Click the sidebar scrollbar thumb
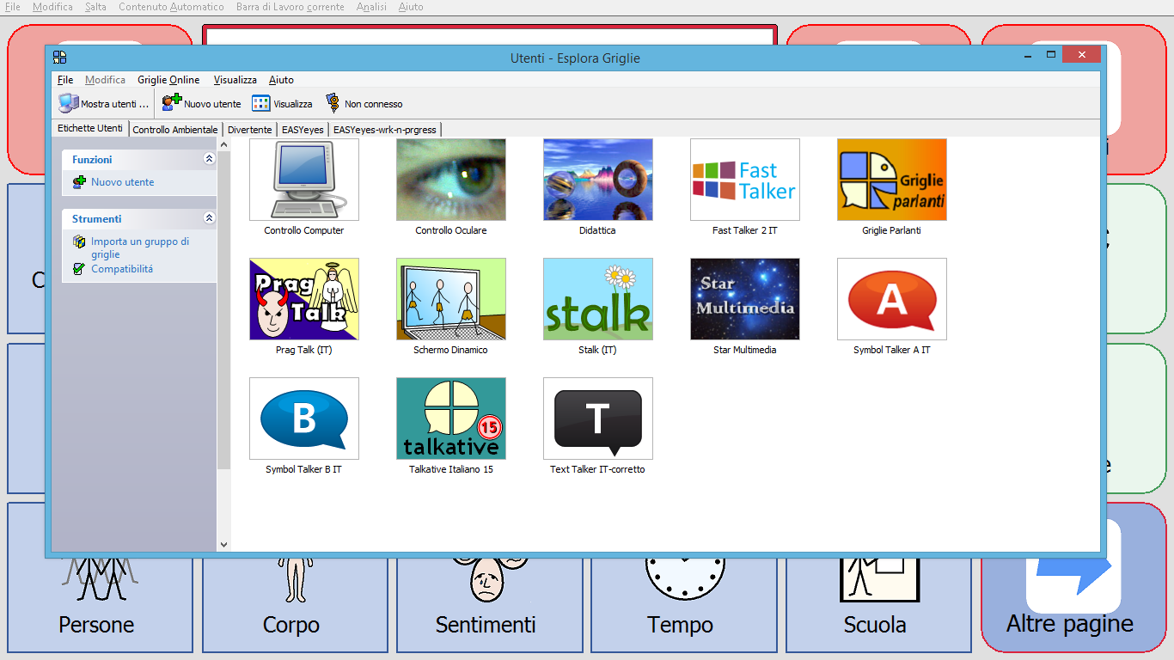 224,309
